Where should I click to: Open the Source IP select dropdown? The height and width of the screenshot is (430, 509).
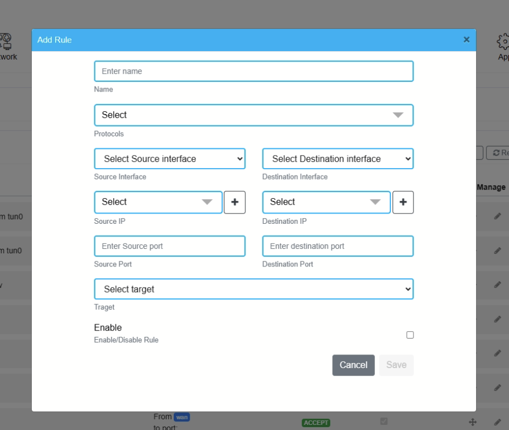pyautogui.click(x=158, y=202)
